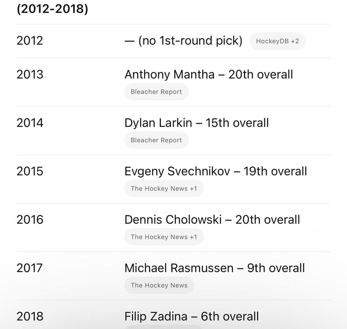Expand the HockeyDB +2 additional sources
Image resolution: width=347 pixels, height=329 pixels.
point(277,41)
